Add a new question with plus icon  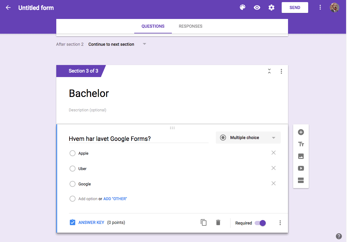coord(301,132)
